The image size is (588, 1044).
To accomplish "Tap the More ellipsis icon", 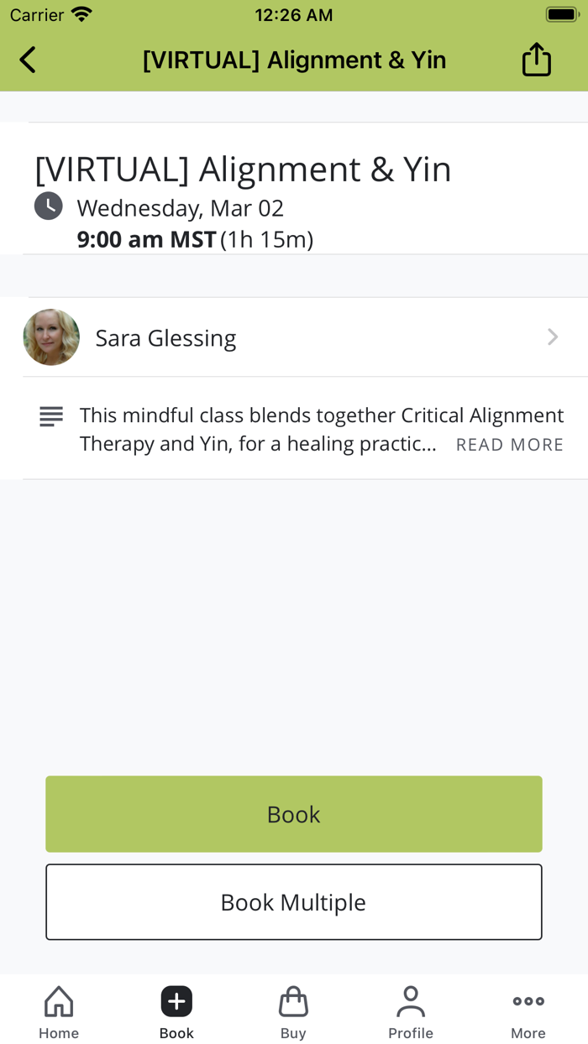I will point(528,1000).
